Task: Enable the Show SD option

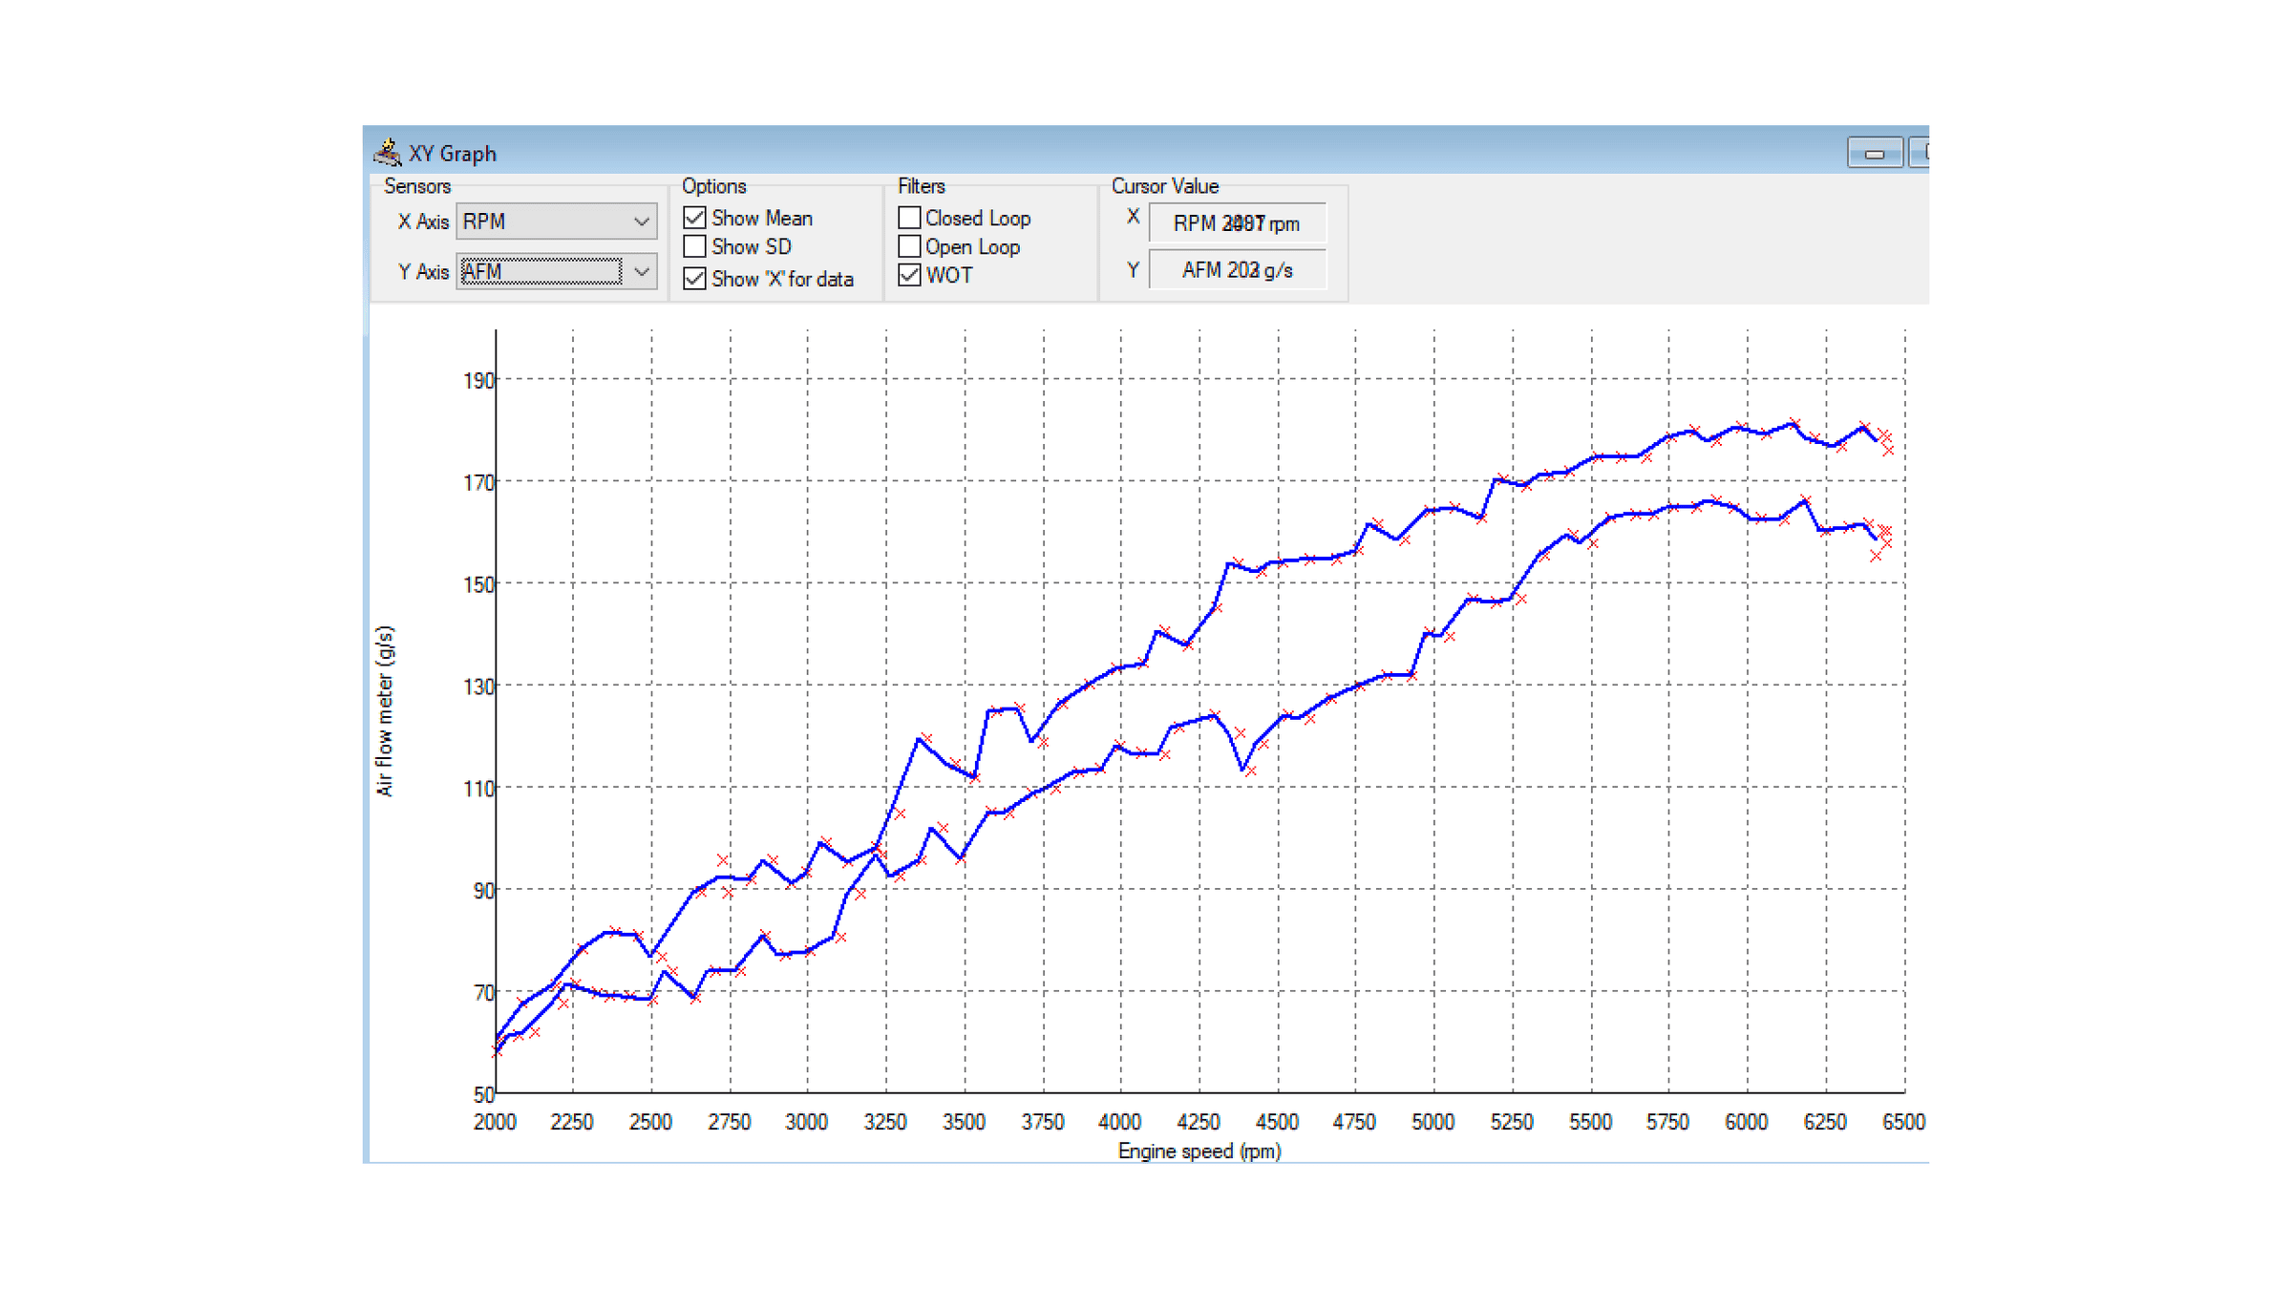Action: tap(695, 247)
